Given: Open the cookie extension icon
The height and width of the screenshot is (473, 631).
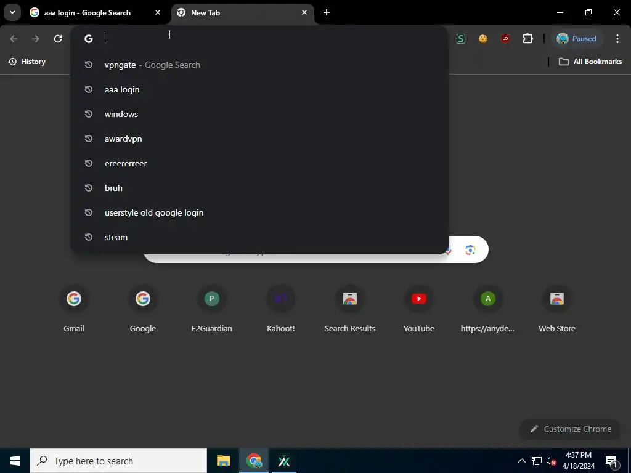Looking at the screenshot, I should (483, 39).
